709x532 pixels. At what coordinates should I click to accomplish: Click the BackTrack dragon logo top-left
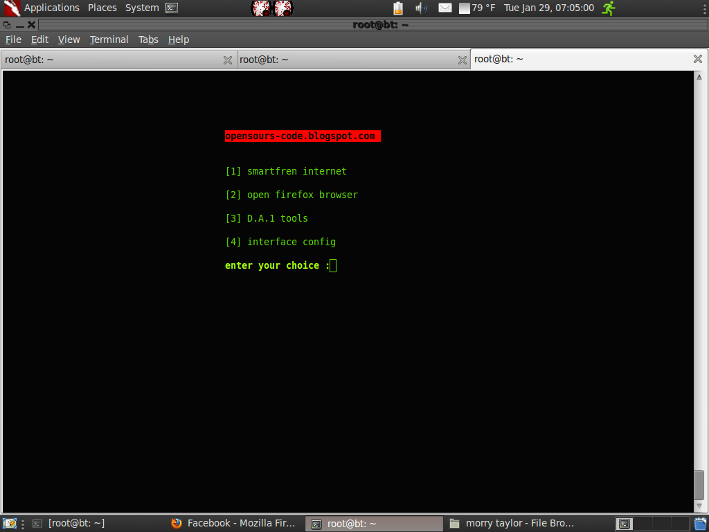8,8
